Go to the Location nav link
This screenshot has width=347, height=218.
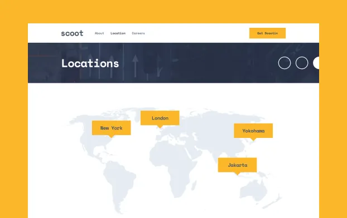(118, 33)
